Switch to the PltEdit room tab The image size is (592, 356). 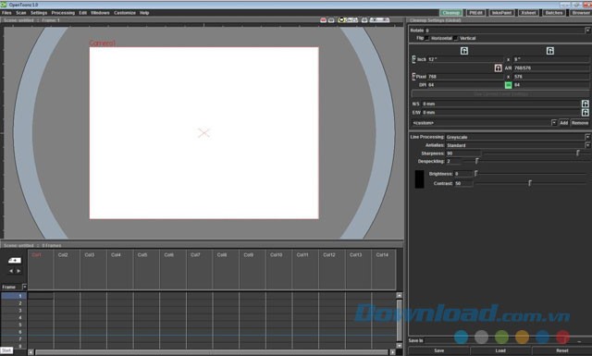(475, 12)
